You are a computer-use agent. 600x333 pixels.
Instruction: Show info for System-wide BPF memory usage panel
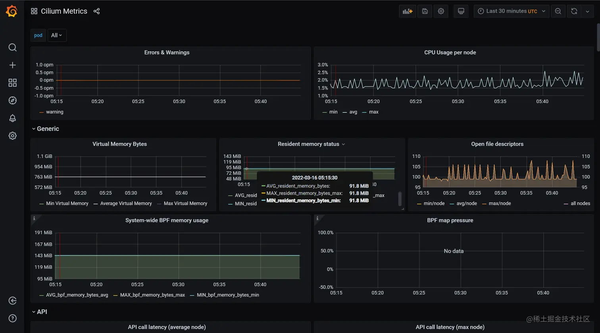(x=34, y=218)
